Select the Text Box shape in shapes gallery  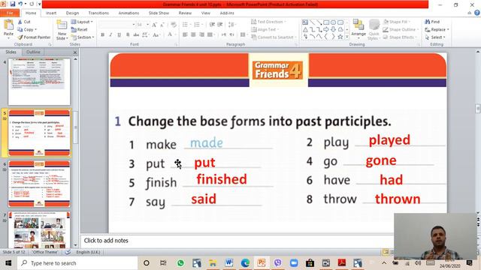click(x=305, y=22)
